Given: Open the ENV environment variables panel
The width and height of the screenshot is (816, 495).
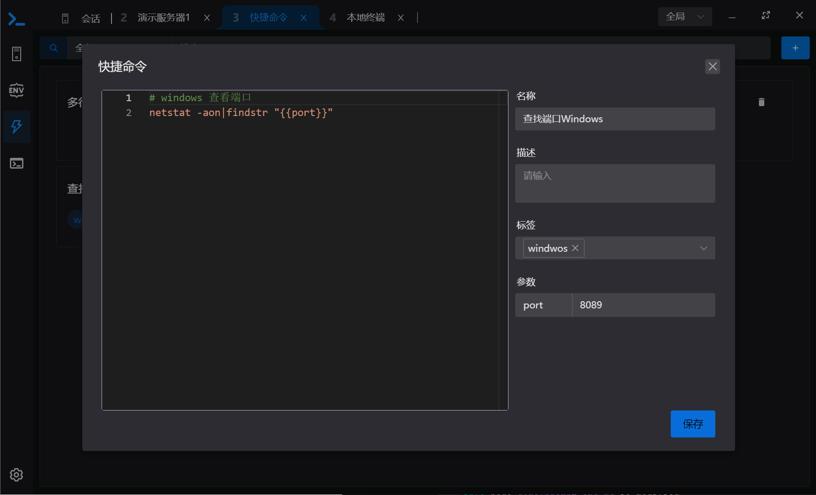Looking at the screenshot, I should (17, 90).
